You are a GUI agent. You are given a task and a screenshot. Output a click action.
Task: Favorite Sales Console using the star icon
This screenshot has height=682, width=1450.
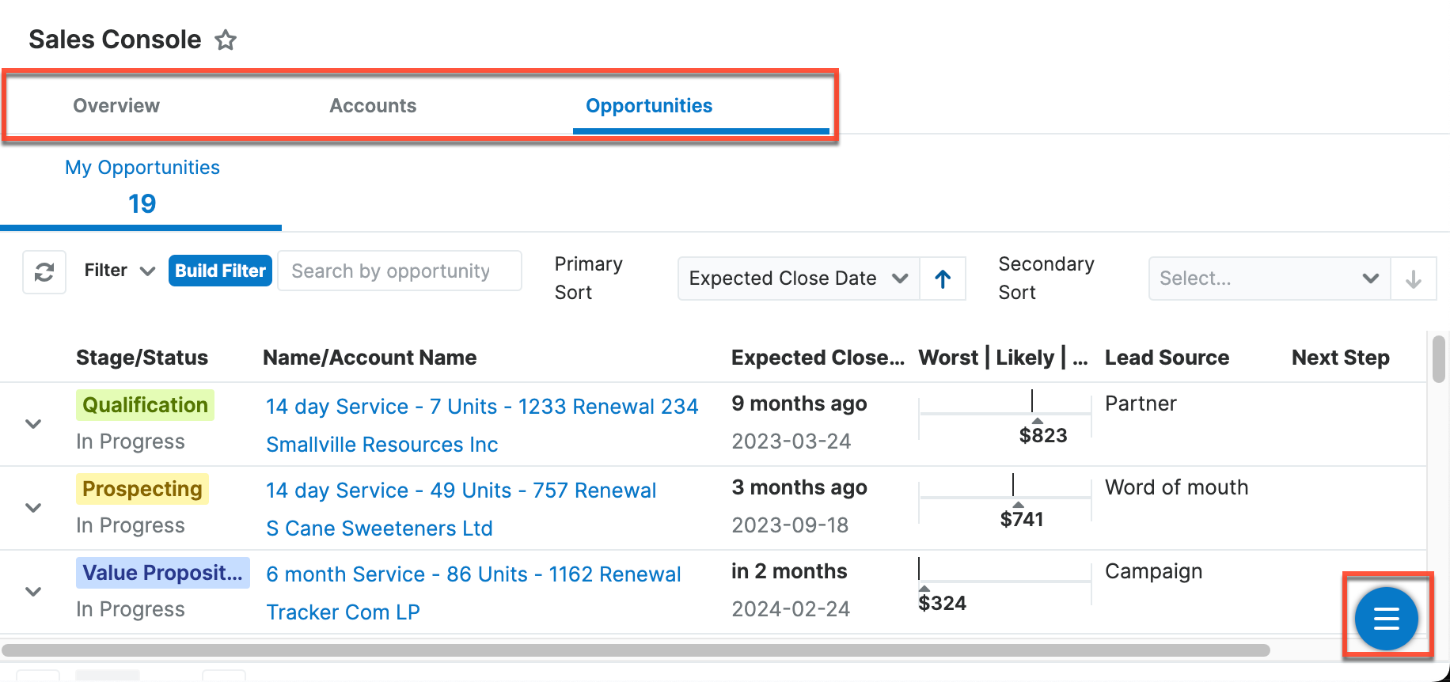click(x=225, y=40)
